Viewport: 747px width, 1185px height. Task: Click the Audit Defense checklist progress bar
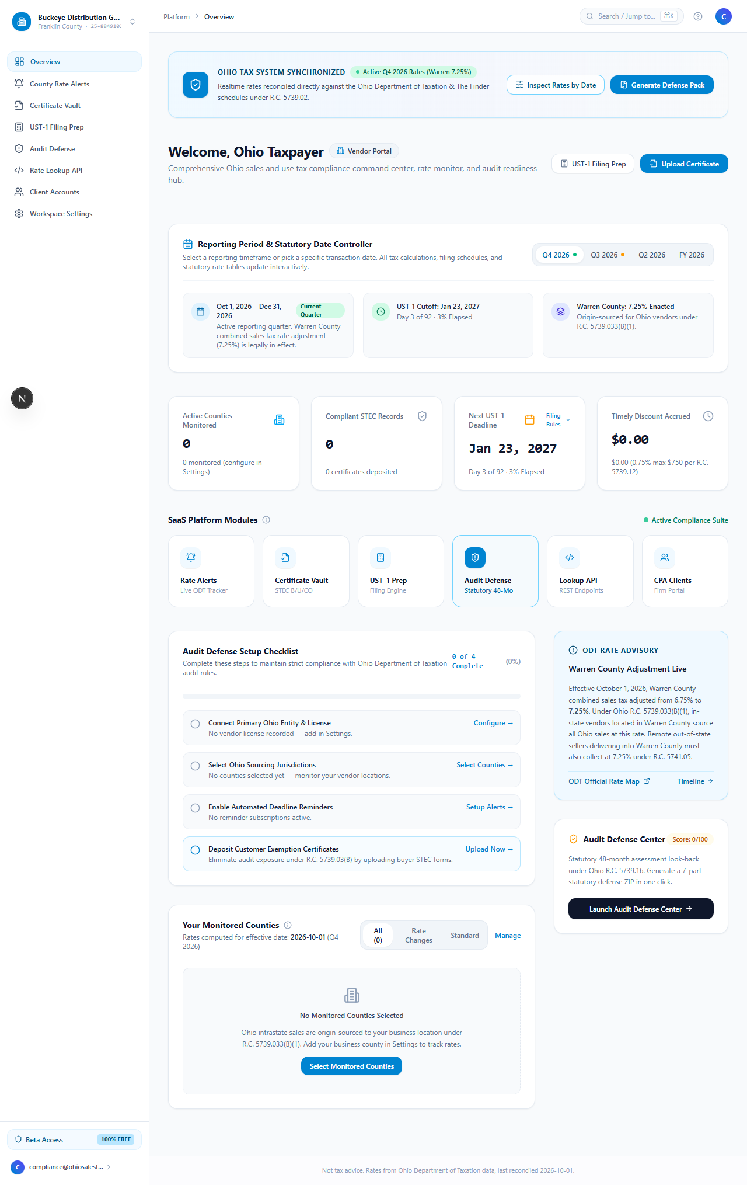pyautogui.click(x=351, y=696)
